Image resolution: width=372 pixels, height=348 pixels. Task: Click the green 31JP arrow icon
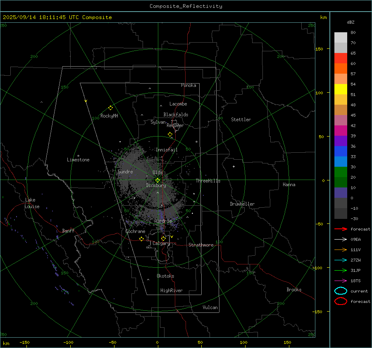341,270
